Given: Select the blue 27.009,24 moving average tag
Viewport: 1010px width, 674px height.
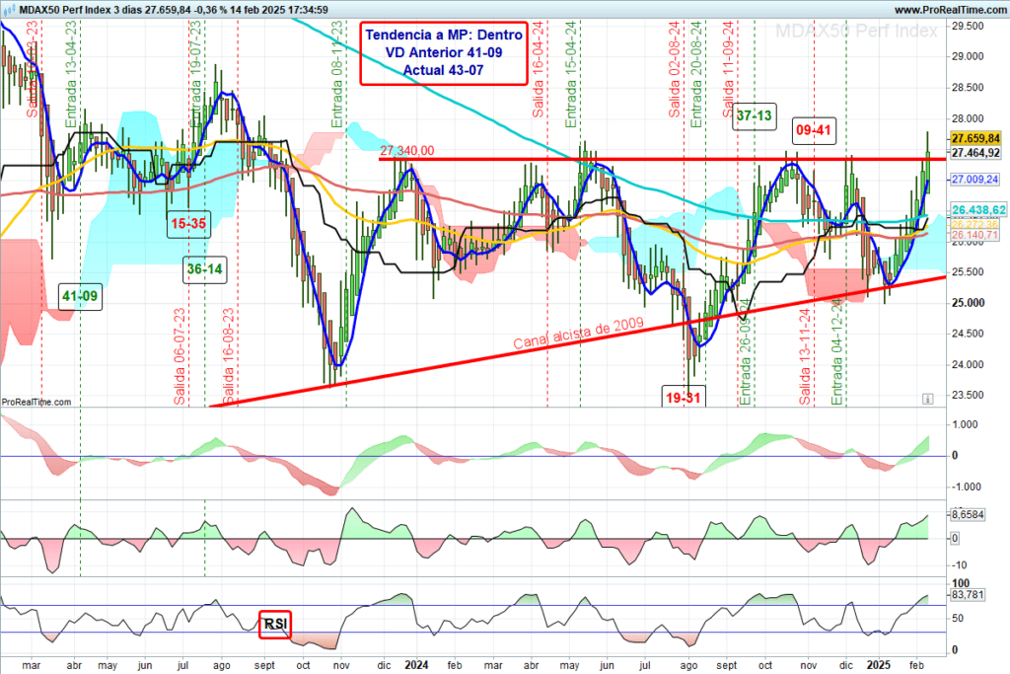Looking at the screenshot, I should 976,180.
